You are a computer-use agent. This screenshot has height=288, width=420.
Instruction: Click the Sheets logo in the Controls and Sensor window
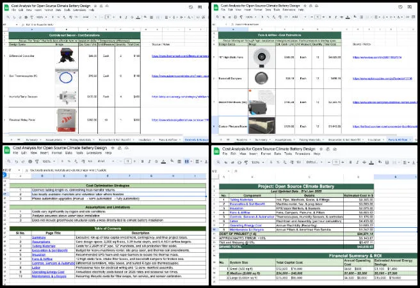click(6, 7)
